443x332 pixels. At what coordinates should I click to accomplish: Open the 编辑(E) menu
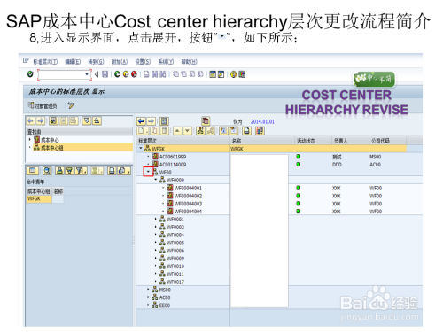point(73,62)
